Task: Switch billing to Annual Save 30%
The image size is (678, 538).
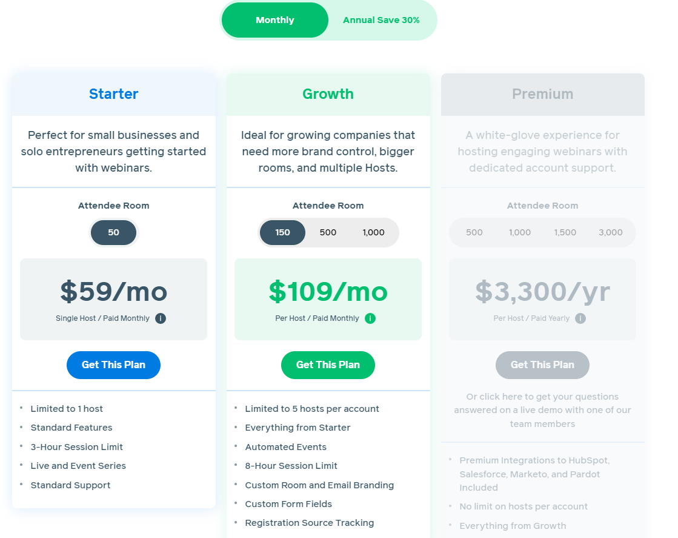Action: click(381, 20)
